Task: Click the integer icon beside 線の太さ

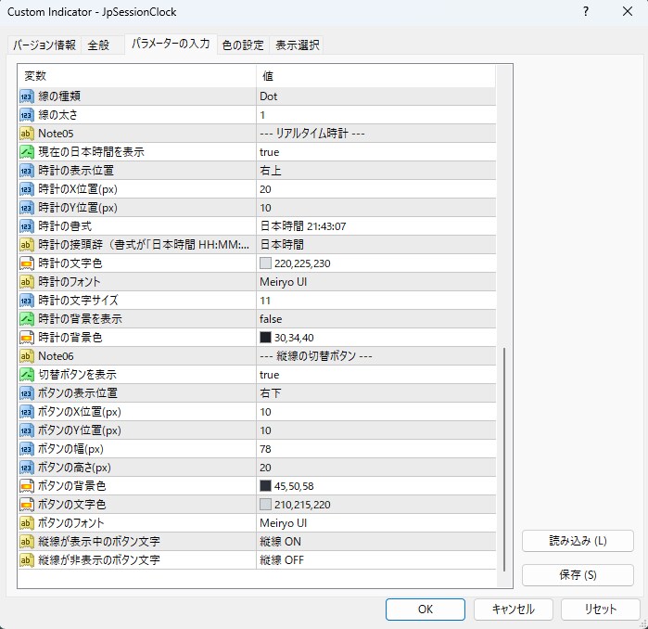Action: [x=27, y=115]
